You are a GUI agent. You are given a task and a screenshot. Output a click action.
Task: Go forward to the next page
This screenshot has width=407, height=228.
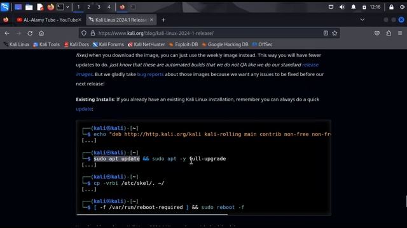coord(18,33)
